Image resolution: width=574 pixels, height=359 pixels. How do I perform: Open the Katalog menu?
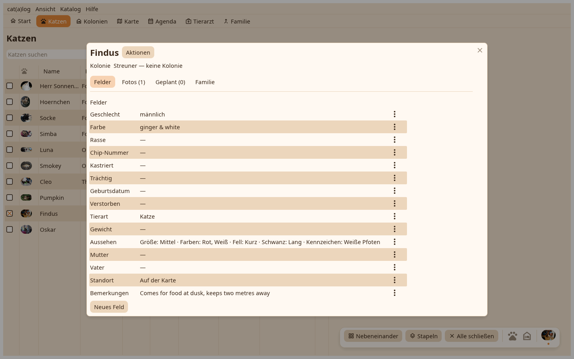(x=71, y=9)
